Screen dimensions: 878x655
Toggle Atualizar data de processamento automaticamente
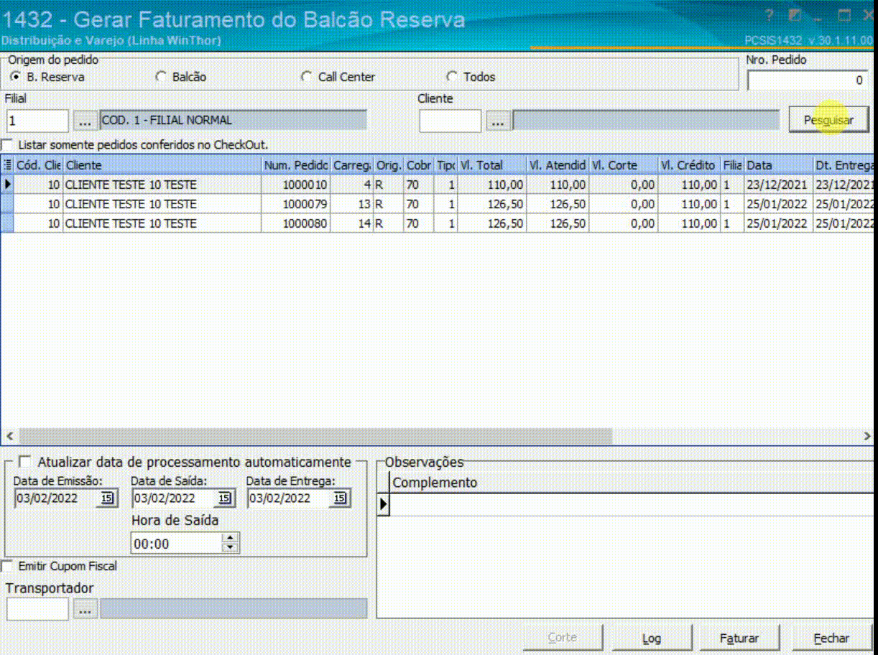pos(25,462)
